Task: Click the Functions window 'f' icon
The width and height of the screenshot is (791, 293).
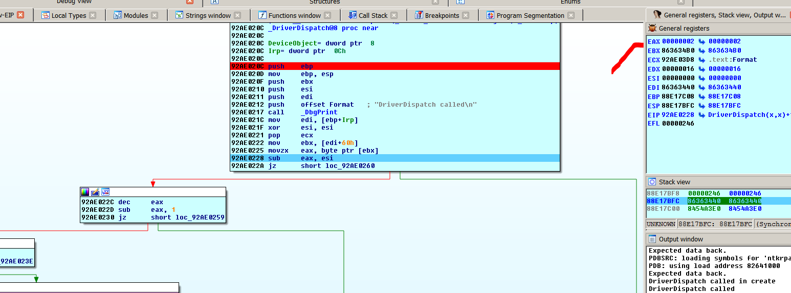Action: 262,15
